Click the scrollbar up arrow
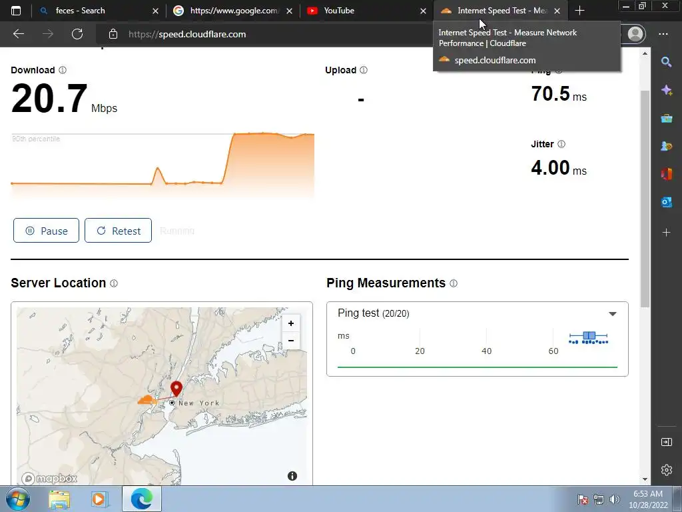 (645, 53)
